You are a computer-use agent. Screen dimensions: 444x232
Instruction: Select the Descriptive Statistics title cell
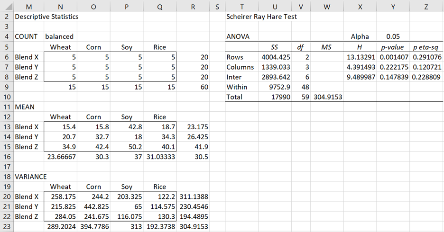pyautogui.click(x=46, y=17)
